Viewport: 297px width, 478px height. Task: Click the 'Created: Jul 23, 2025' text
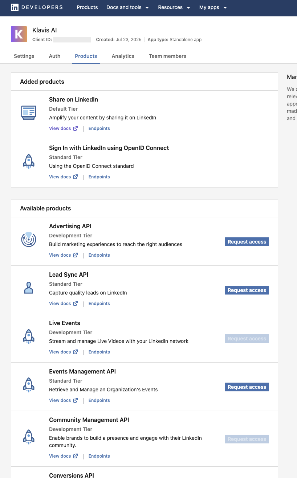[x=119, y=40]
